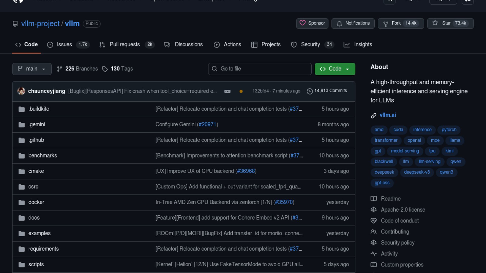The image size is (486, 273).
Task: Click the orange CI status dot
Action: click(241, 91)
